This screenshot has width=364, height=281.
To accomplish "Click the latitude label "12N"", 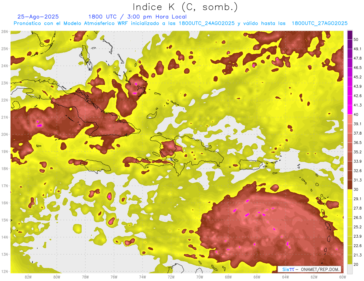I will (5, 271).
